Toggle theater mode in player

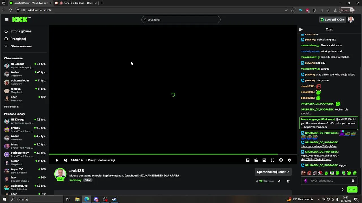(264, 160)
